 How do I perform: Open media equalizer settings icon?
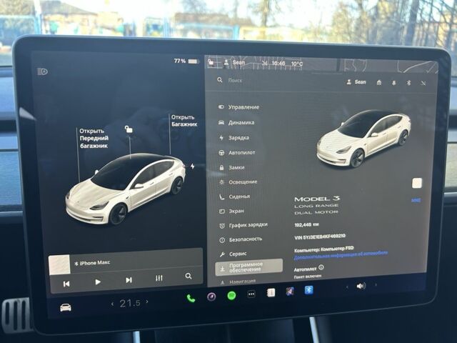159,278
